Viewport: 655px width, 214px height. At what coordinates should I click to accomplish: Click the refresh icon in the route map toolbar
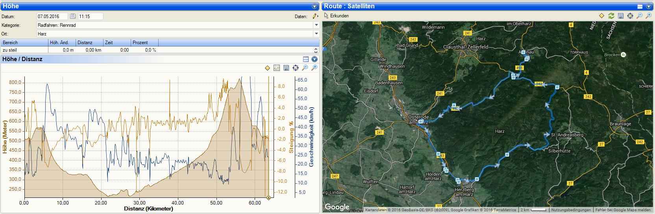(x=611, y=16)
